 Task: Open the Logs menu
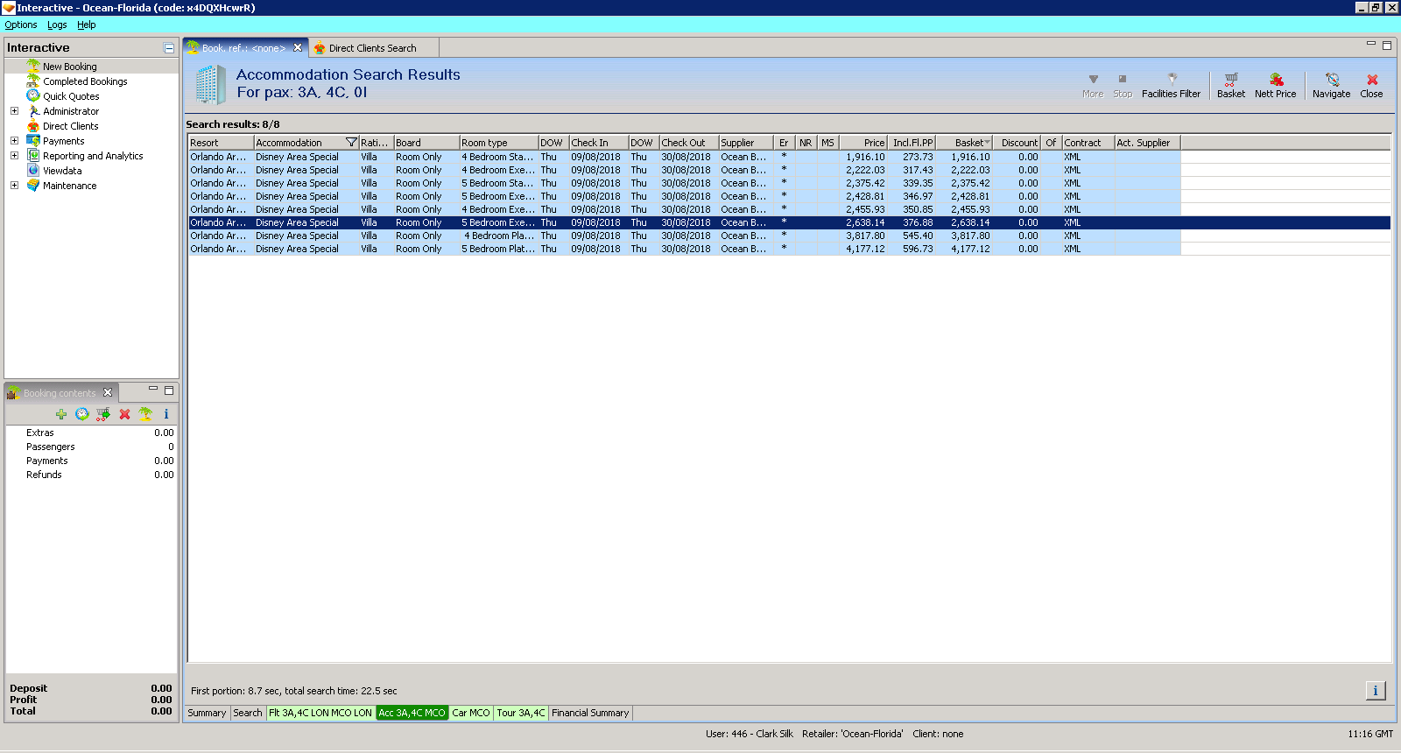(57, 25)
